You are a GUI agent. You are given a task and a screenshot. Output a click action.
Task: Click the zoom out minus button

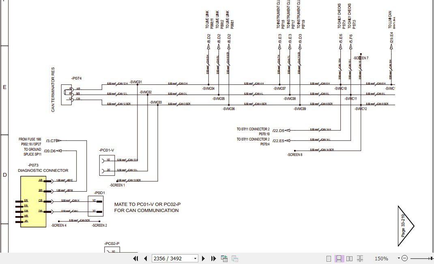(x=404, y=258)
